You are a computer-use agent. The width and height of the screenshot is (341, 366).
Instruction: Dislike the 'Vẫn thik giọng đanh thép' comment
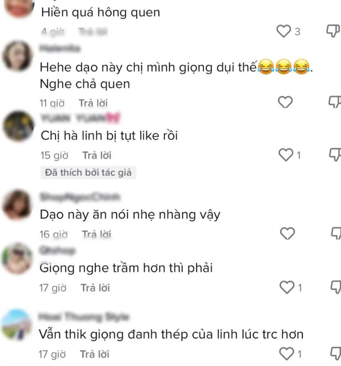(336, 353)
